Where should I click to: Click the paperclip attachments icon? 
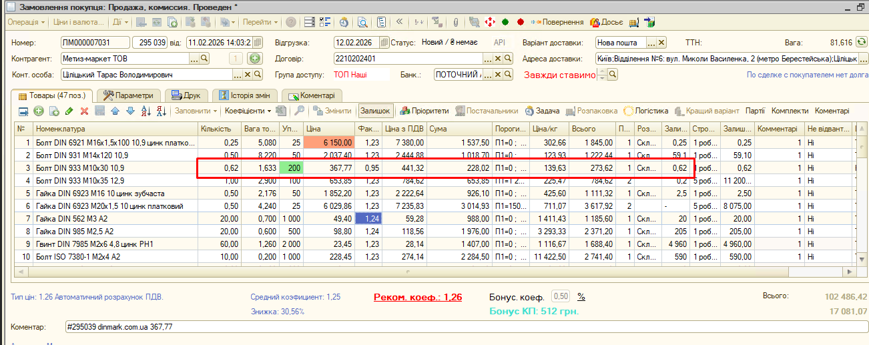coord(456,22)
